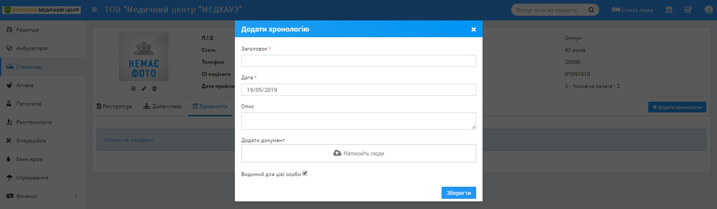Image resolution: width=717 pixels, height=209 pixels.
Task: Click the Зберегти button
Action: point(459,193)
